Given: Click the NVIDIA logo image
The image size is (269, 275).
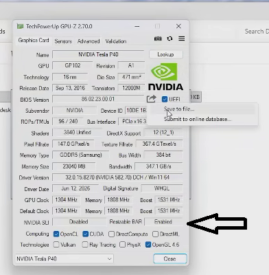Looking at the screenshot, I should coord(165,76).
